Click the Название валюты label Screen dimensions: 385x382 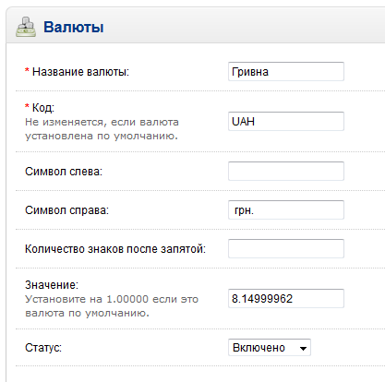(x=80, y=72)
